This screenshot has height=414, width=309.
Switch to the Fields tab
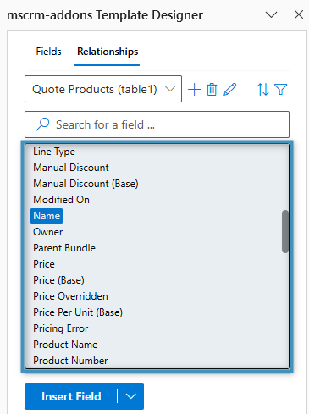point(48,52)
